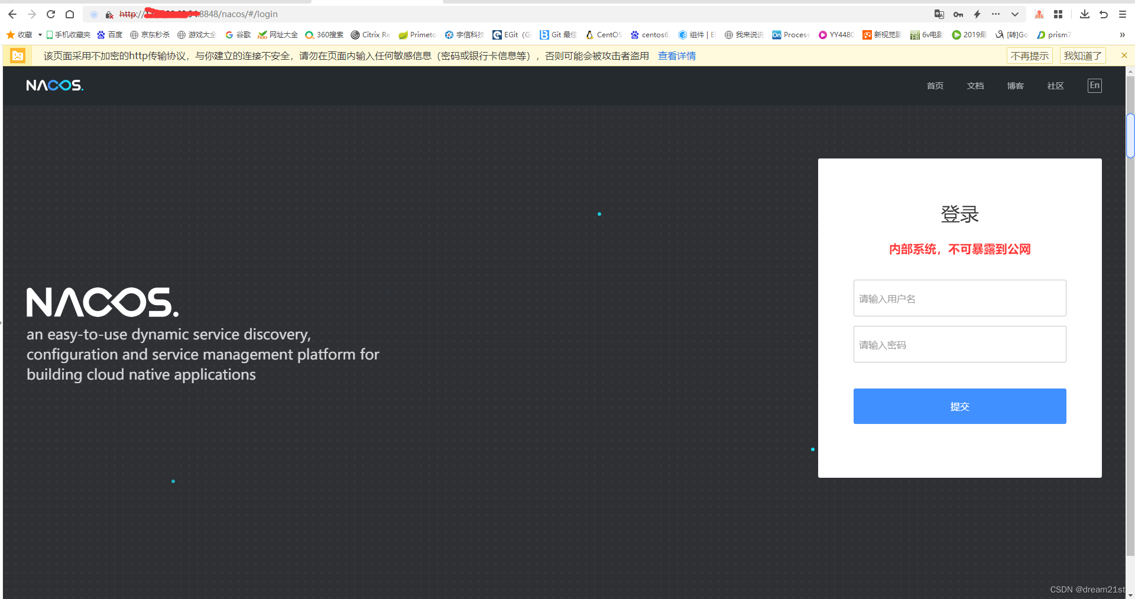Open the YY4480 bookmark

[x=836, y=35]
